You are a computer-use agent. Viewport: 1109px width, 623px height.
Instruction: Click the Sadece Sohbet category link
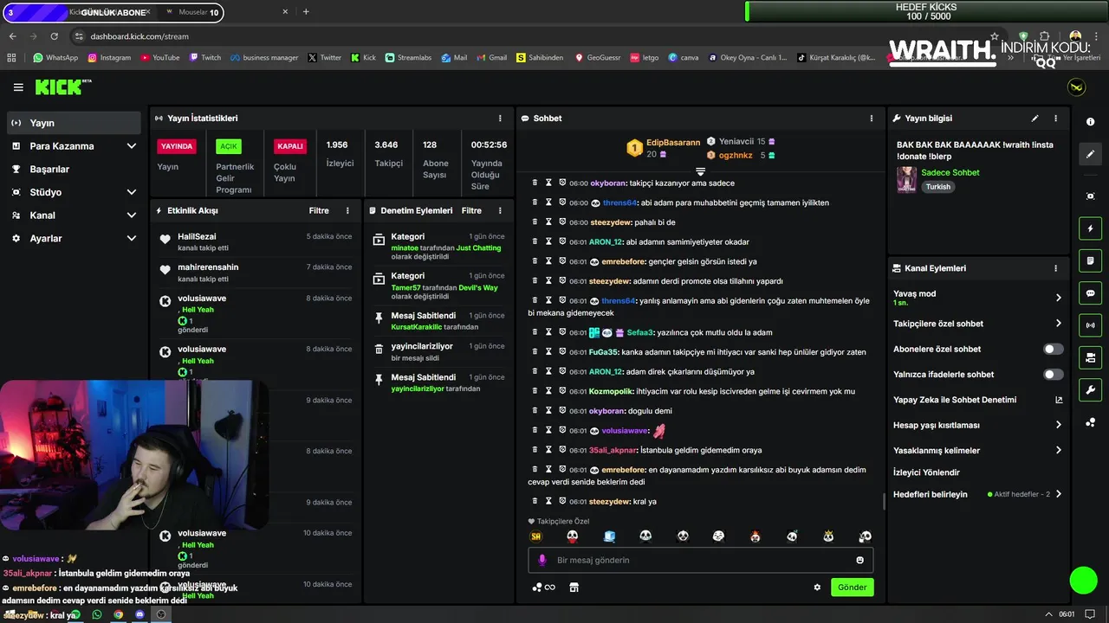(950, 172)
